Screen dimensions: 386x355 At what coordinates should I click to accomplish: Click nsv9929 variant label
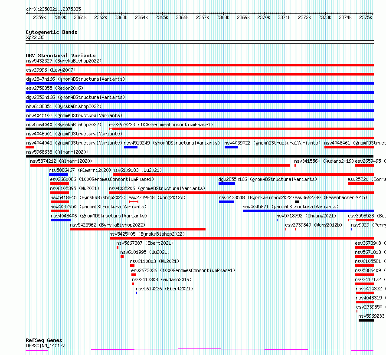point(368,225)
